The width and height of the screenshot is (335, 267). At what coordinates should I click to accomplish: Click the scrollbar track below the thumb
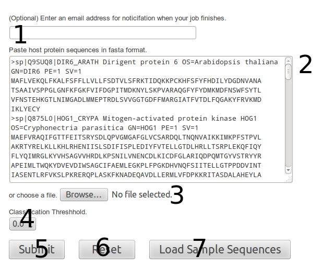[x=288, y=123]
